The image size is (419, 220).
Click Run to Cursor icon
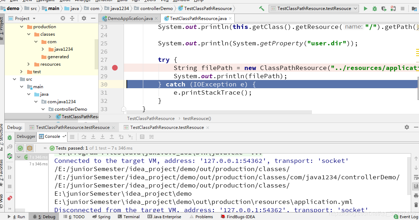[x=130, y=137]
